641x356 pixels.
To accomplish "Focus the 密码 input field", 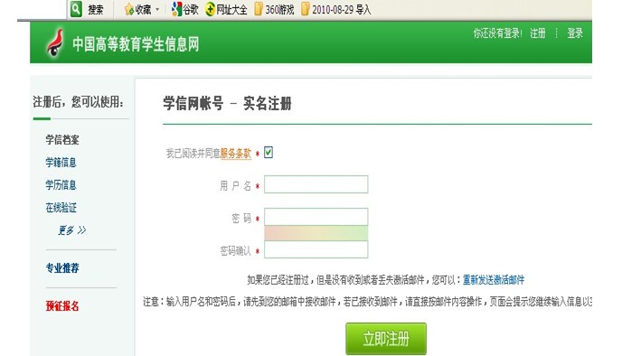I will coord(316,217).
